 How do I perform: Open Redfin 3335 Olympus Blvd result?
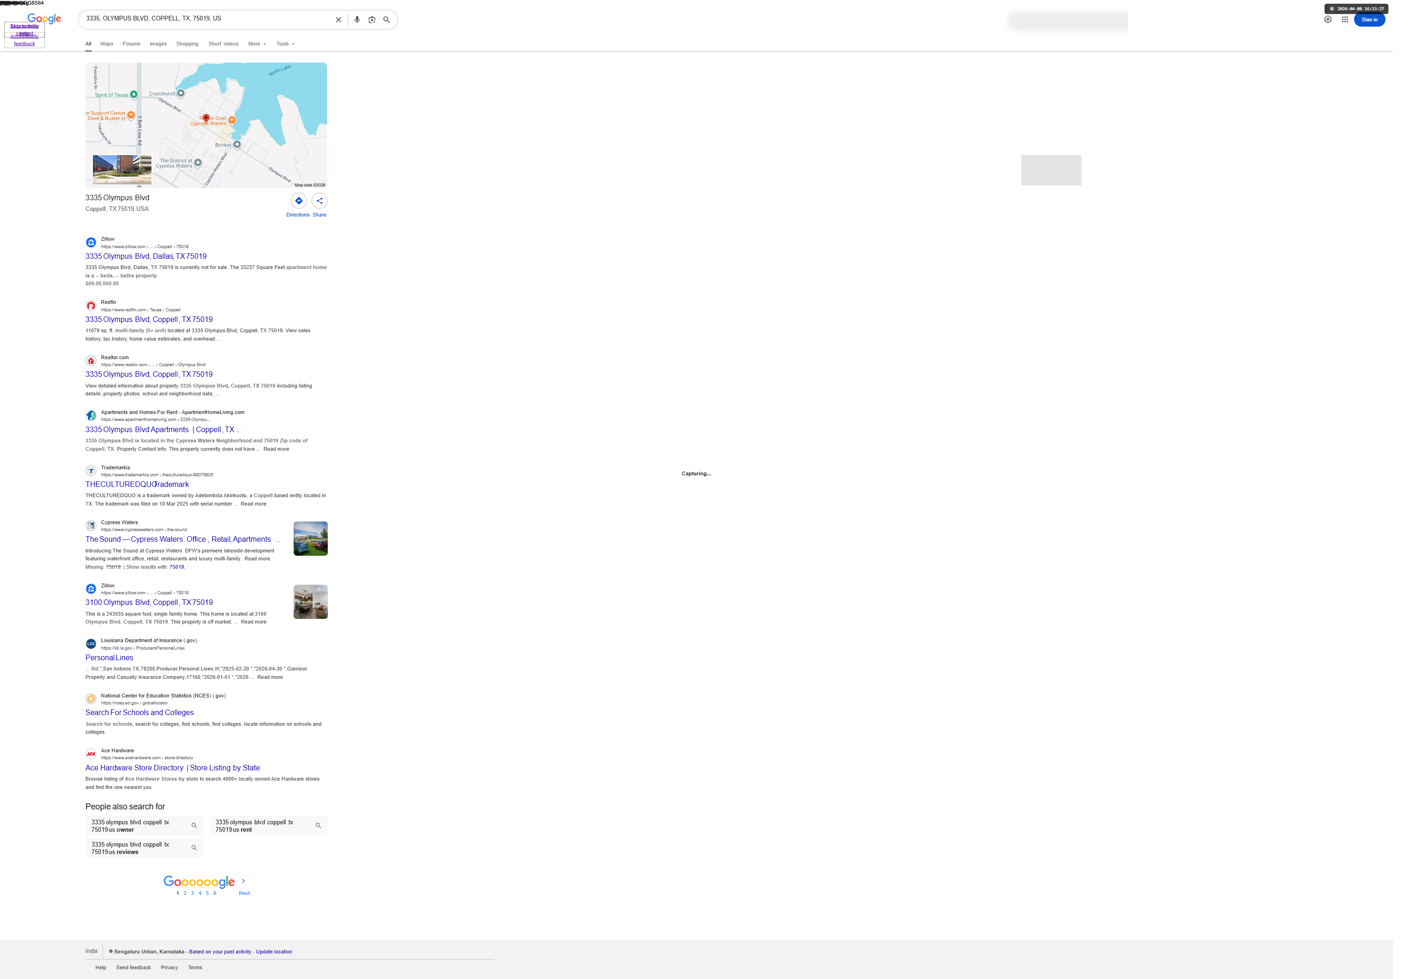pos(149,320)
